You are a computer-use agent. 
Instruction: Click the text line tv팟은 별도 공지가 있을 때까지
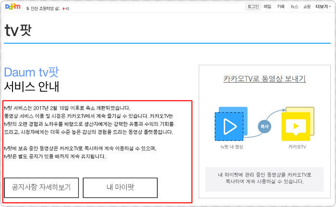55,157
